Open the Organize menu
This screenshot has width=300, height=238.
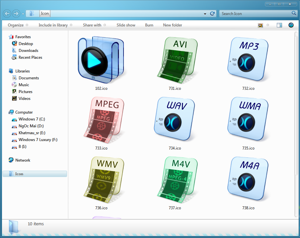18,25
